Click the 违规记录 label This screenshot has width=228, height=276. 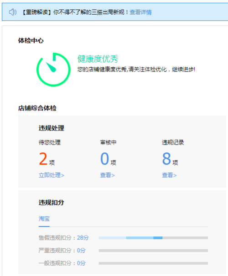tap(173, 142)
